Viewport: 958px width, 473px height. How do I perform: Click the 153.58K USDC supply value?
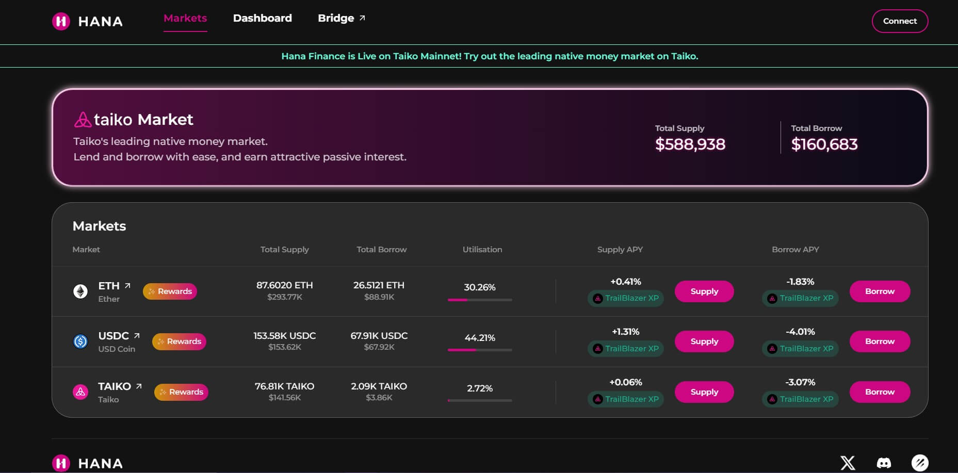tap(285, 336)
